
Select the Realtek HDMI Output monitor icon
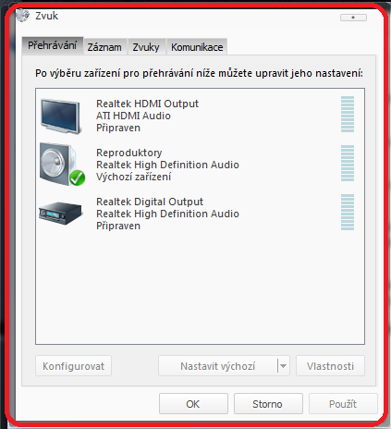point(61,116)
